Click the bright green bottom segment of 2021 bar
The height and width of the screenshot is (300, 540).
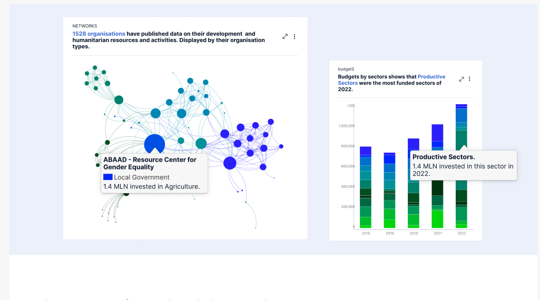pyautogui.click(x=437, y=219)
